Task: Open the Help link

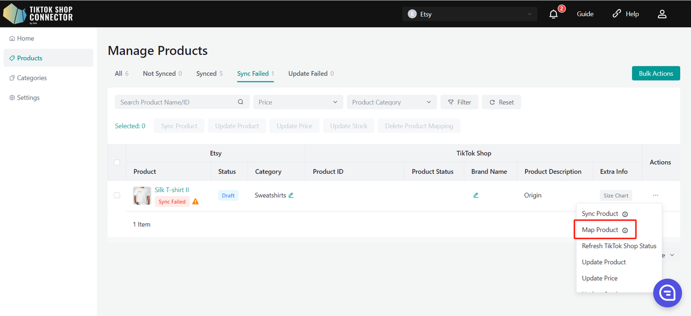Action: pyautogui.click(x=626, y=14)
